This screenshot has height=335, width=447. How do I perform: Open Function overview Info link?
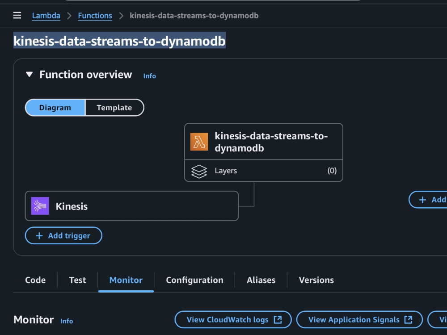(x=149, y=76)
